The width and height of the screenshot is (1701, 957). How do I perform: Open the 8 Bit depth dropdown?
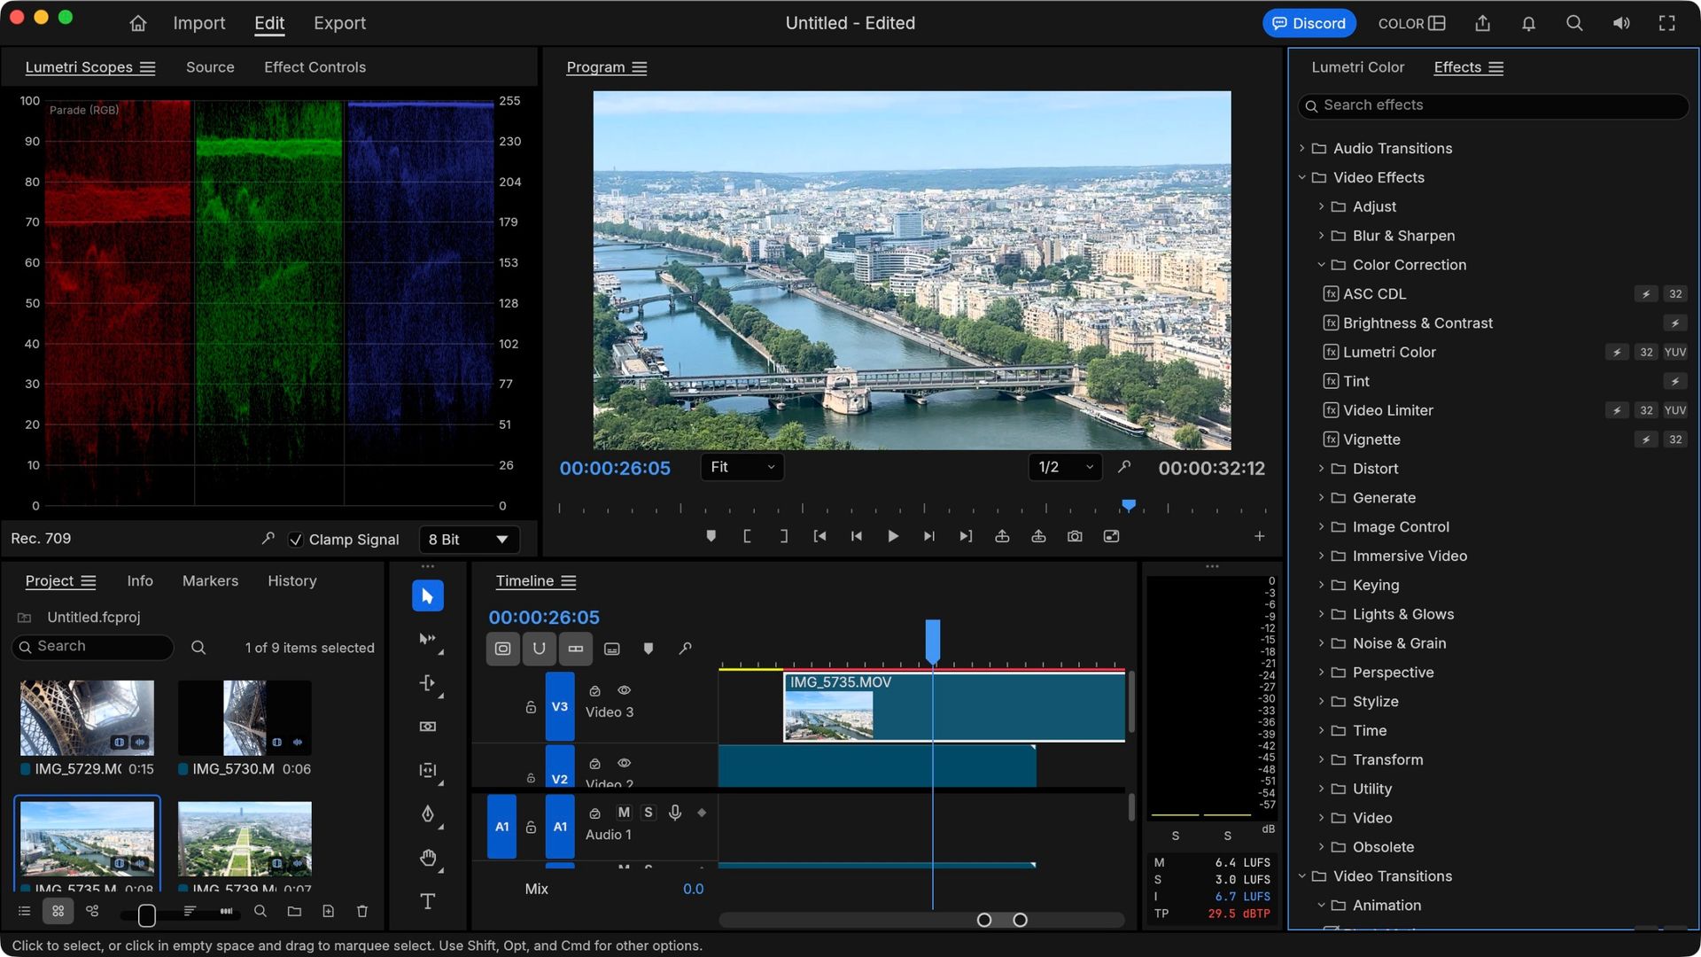(x=468, y=540)
